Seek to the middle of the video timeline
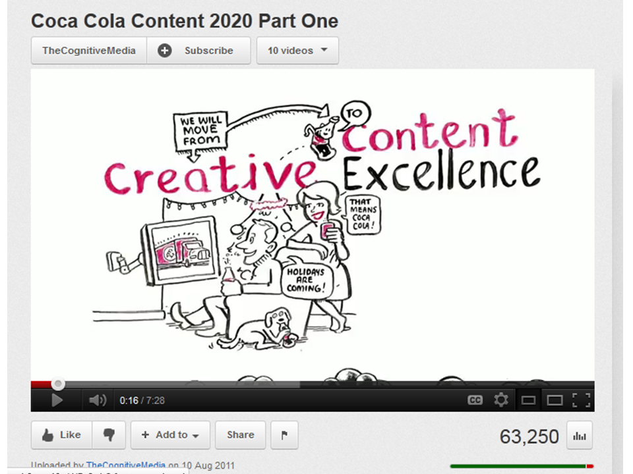This screenshot has width=633, height=474. click(x=313, y=384)
